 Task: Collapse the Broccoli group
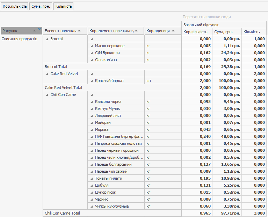click(47, 39)
